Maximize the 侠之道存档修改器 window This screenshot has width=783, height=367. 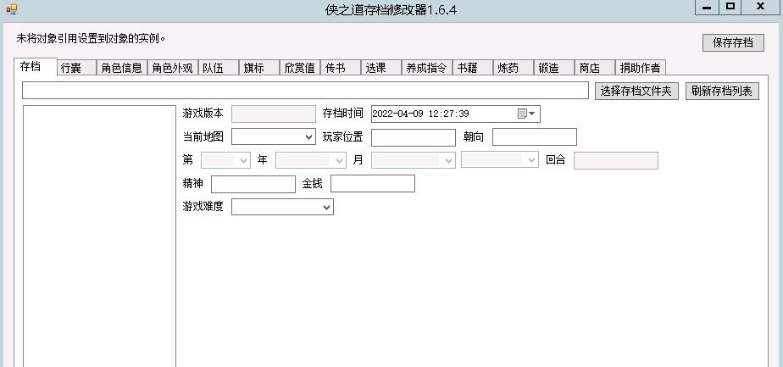[730, 7]
